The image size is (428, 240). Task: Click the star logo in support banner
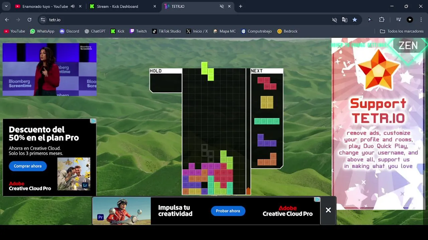(x=379, y=70)
